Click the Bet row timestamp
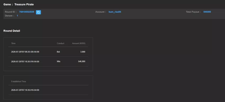Viewport: 225px width, 102px height. [x=25, y=52]
